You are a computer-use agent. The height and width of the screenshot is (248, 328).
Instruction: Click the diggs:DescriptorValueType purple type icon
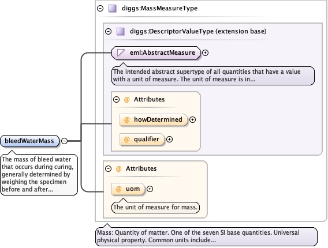click(121, 32)
